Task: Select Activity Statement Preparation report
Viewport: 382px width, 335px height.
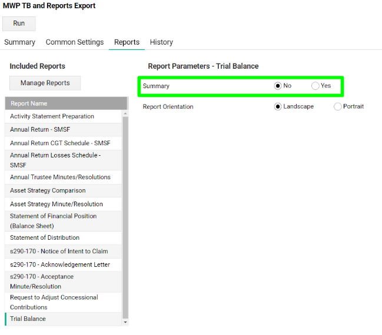Action: coord(52,116)
